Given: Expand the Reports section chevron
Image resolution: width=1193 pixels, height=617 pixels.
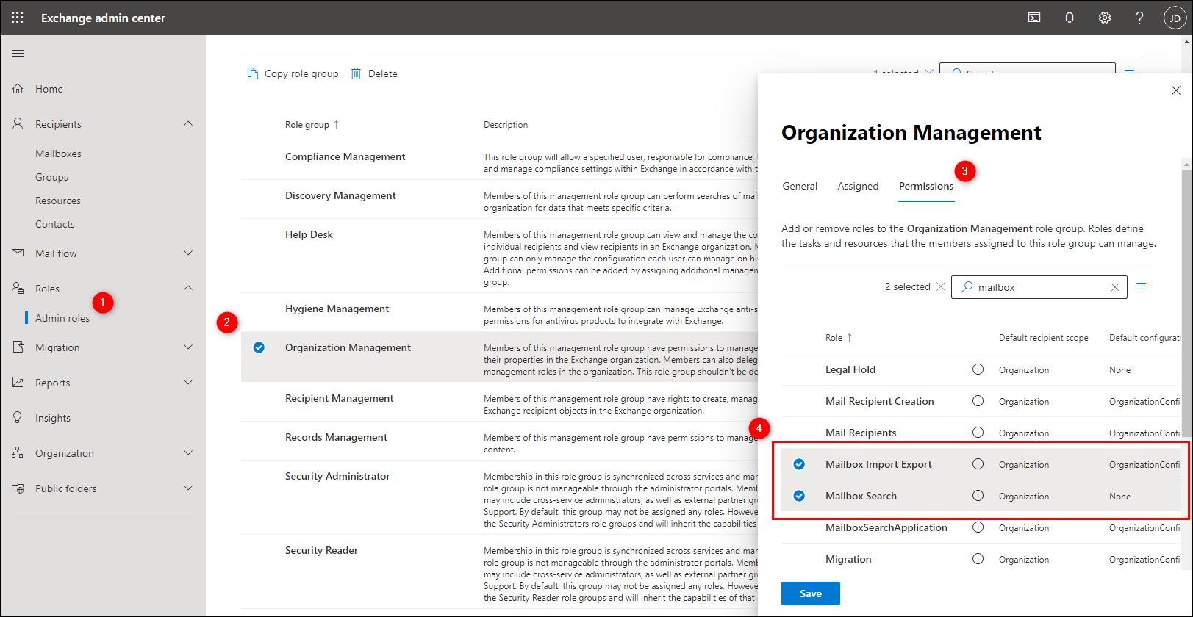Looking at the screenshot, I should (188, 382).
